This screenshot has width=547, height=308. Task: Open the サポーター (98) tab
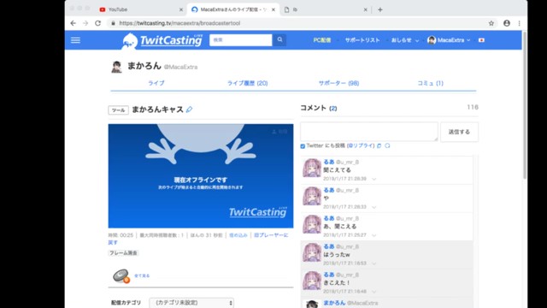(338, 83)
